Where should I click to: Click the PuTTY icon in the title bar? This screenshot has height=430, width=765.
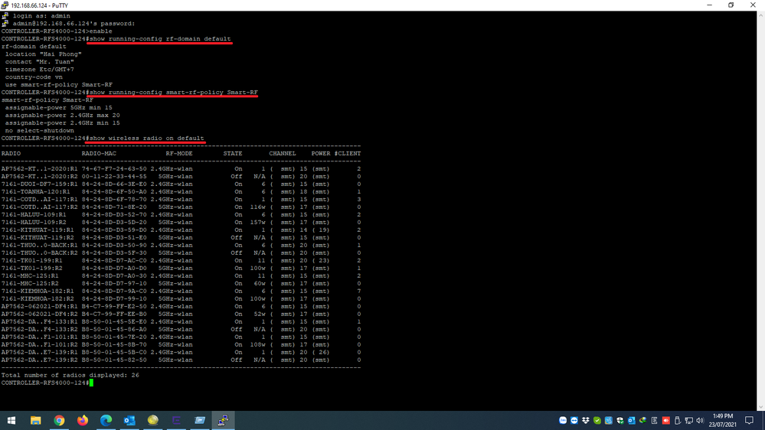pos(5,5)
